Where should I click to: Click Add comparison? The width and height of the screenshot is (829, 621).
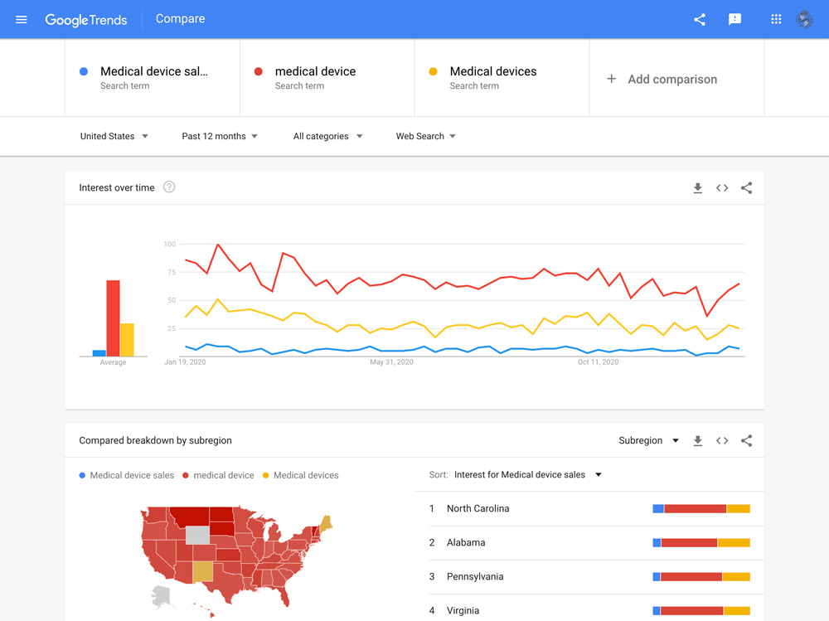point(676,79)
